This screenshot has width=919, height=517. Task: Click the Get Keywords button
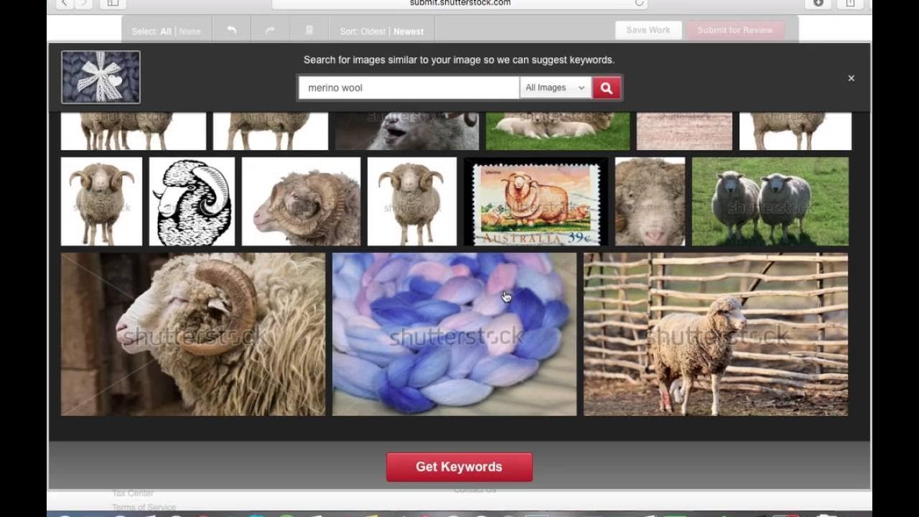[x=459, y=467]
